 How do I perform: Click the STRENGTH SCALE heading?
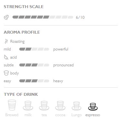point(24,7)
